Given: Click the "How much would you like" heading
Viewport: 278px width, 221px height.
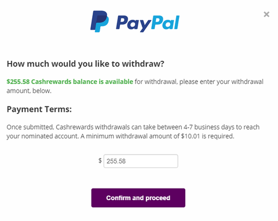Looking at the screenshot, I should [x=58, y=64].
